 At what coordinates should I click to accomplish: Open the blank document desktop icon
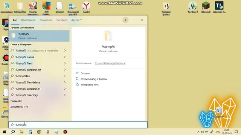pos(59,7)
